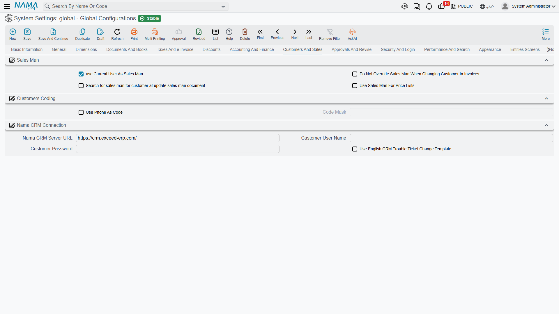This screenshot has height=314, width=559.
Task: Jump to the Last record
Action: (309, 34)
